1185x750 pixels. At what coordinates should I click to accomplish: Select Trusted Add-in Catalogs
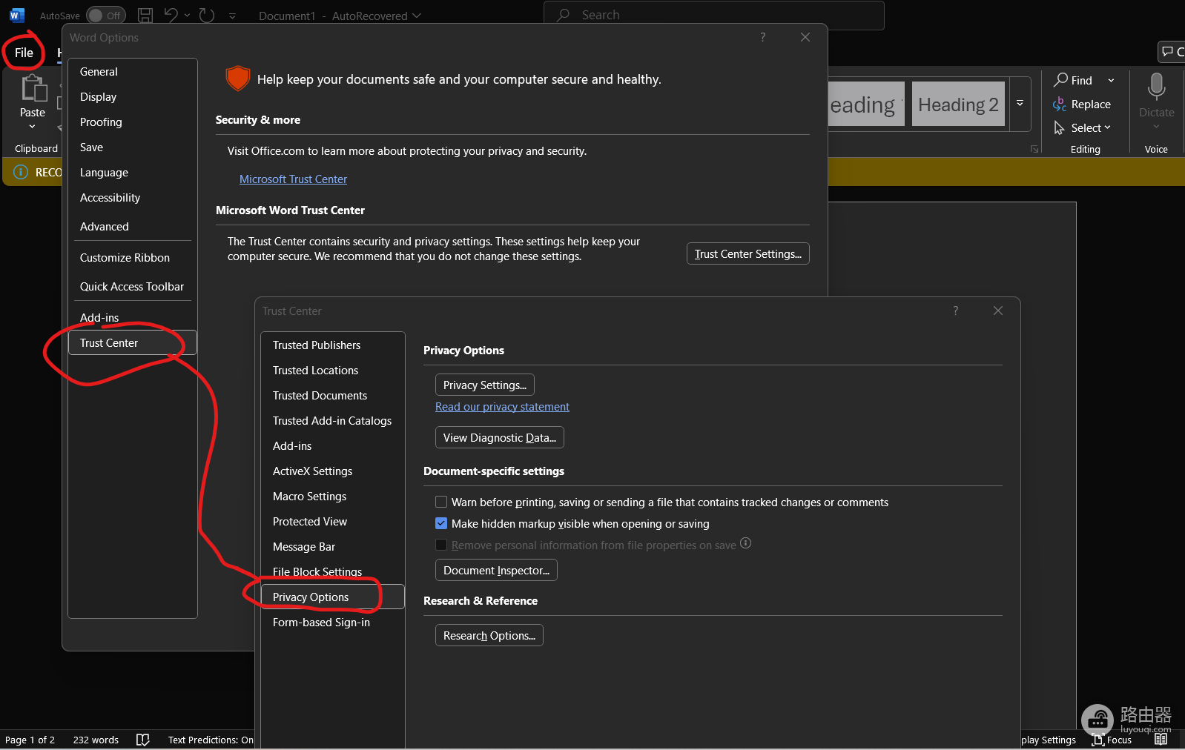coord(333,421)
